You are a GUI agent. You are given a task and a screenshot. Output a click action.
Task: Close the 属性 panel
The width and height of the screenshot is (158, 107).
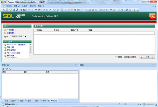coord(155,65)
